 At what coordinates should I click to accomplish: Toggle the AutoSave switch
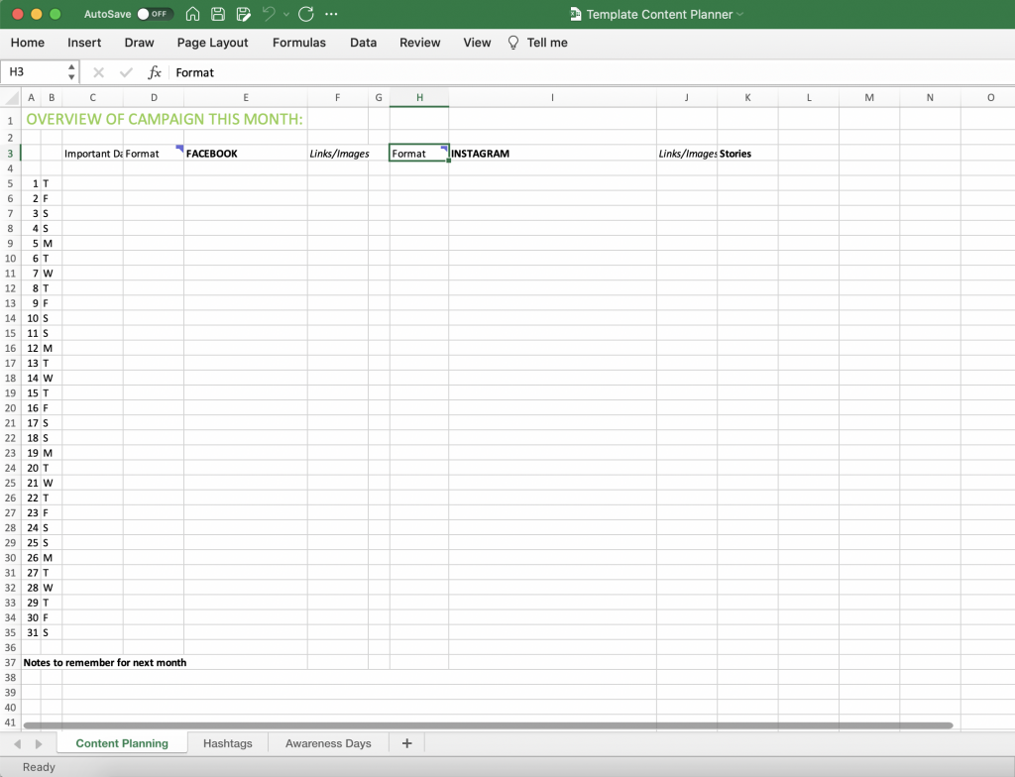pos(155,14)
